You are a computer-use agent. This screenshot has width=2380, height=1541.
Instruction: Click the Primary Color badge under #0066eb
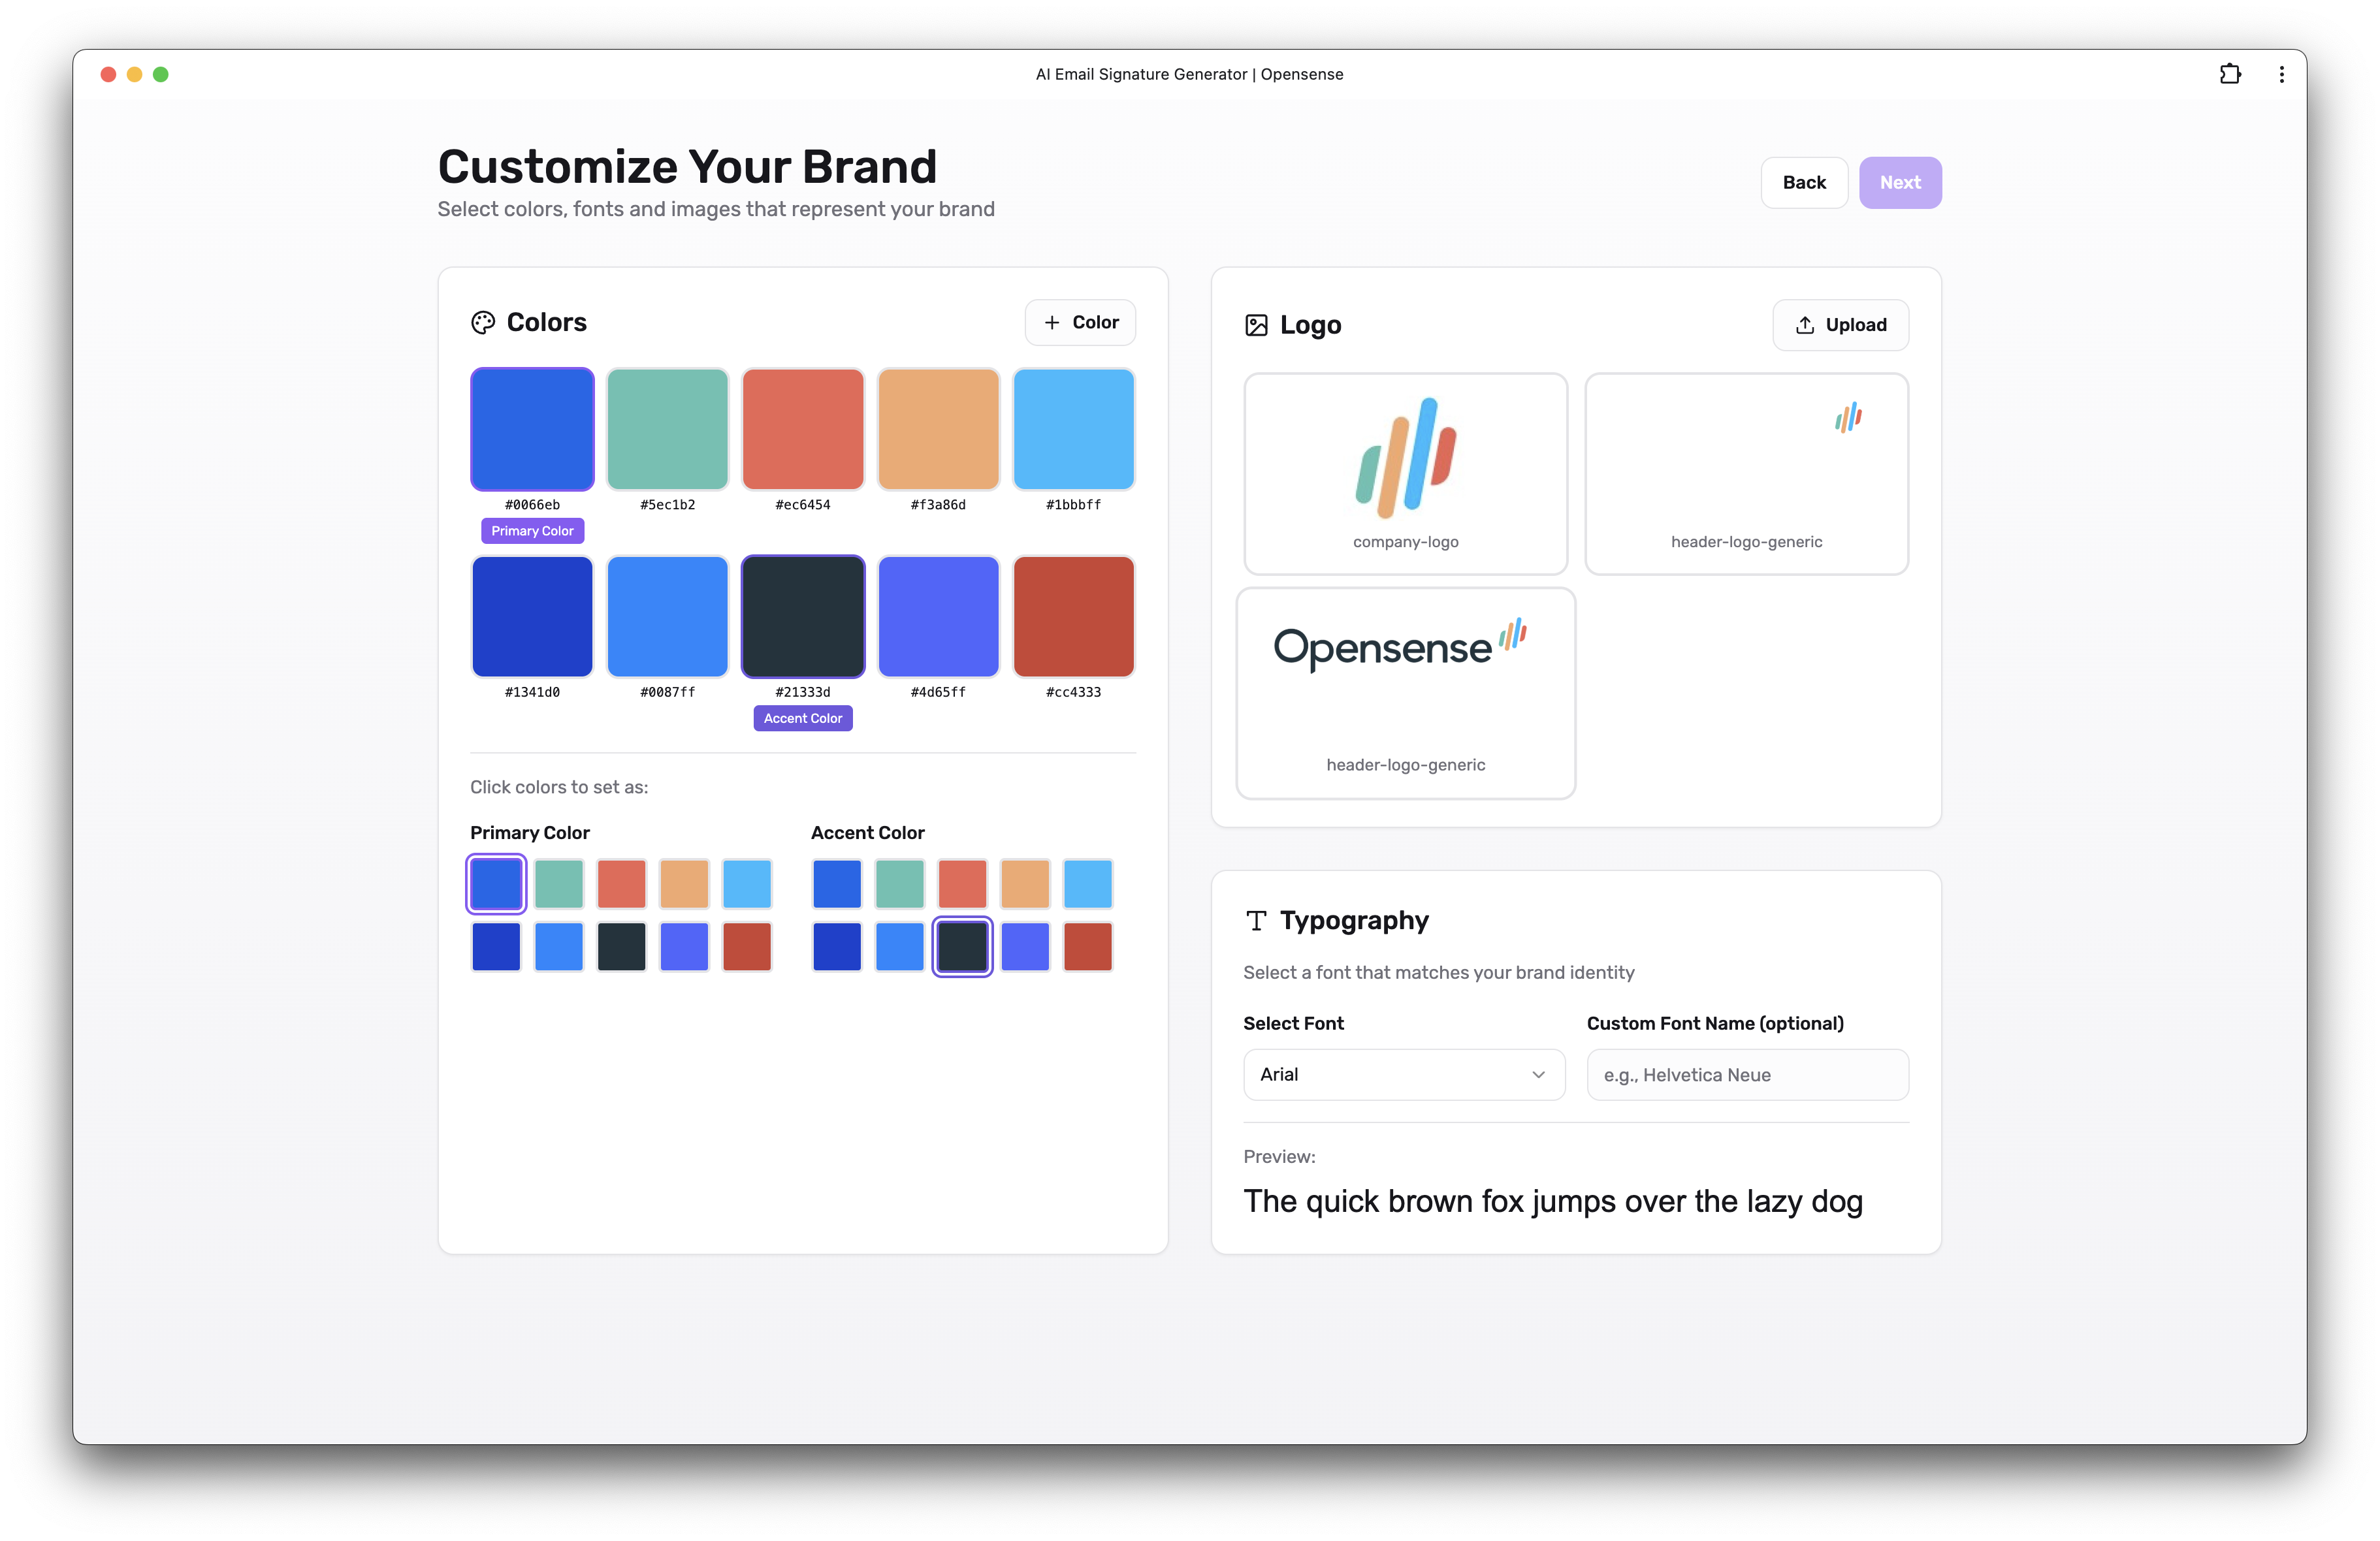pyautogui.click(x=531, y=530)
